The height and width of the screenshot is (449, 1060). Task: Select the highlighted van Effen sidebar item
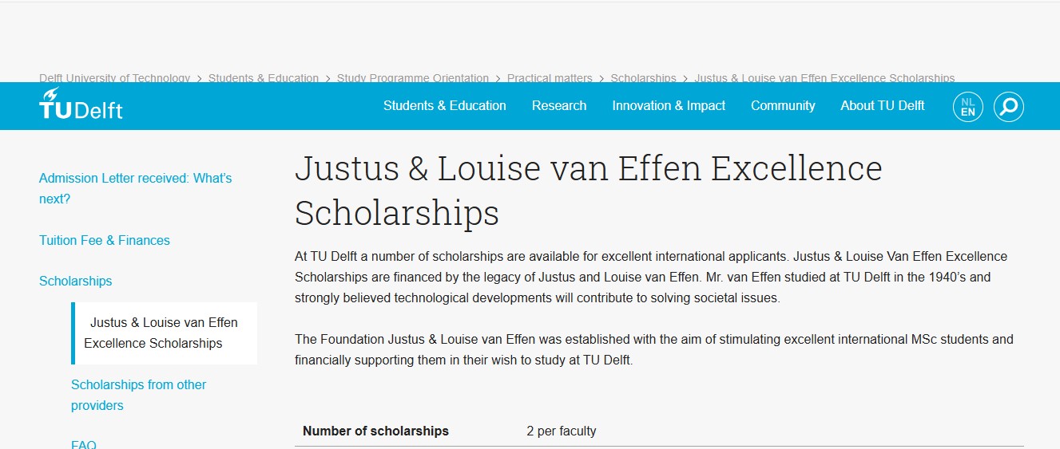click(x=161, y=333)
